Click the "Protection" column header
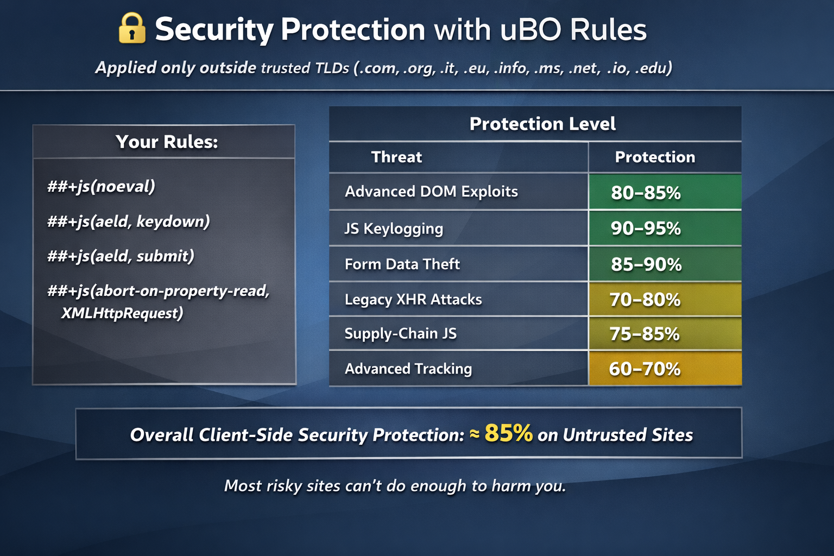The image size is (834, 556). coord(655,157)
